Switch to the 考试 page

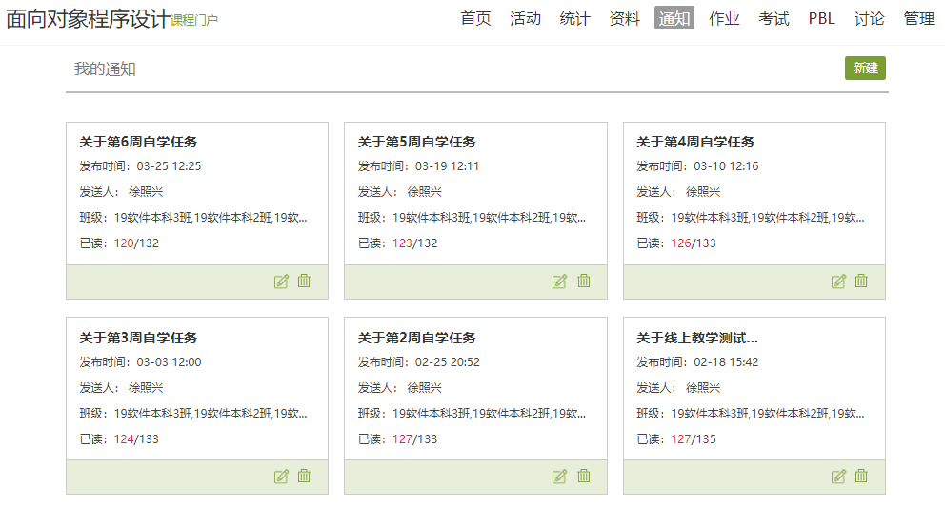coord(774,18)
